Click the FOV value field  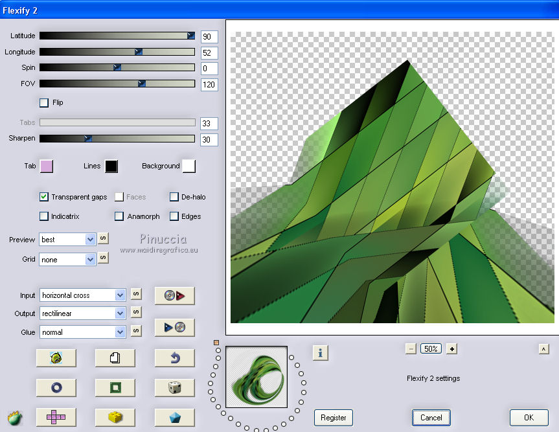click(209, 85)
